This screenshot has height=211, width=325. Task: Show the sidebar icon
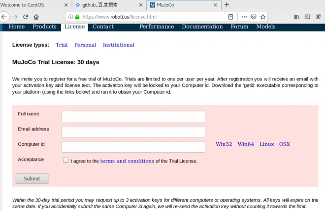[307, 17]
